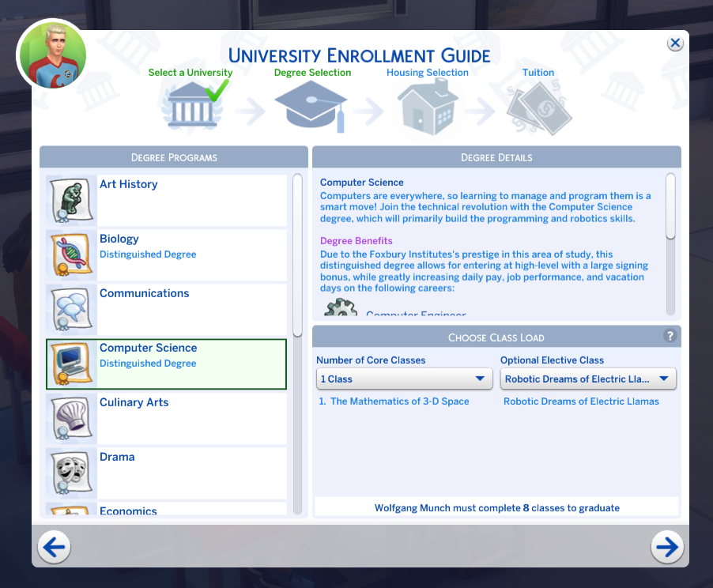713x588 pixels.
Task: Click the university building step icon
Action: (193, 105)
